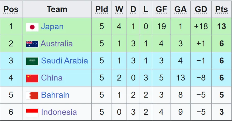The image size is (232, 121).
Task: Click the GA column header
Action: click(180, 10)
